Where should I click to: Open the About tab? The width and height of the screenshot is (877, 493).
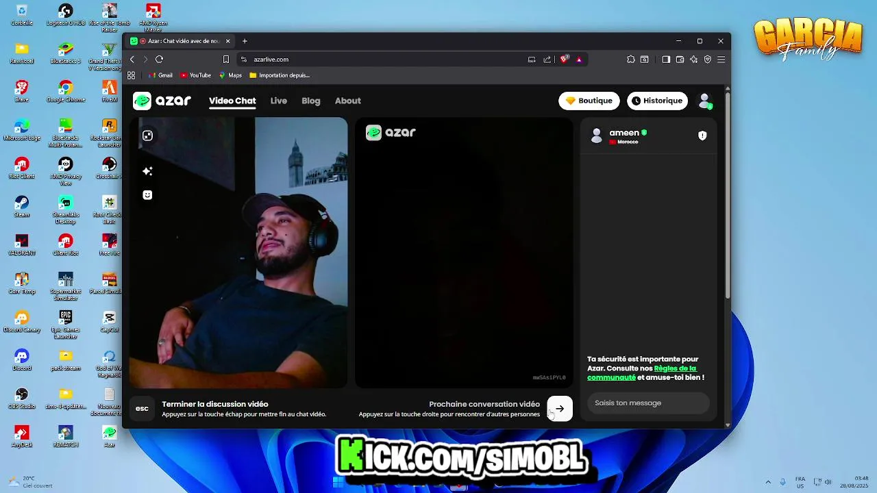(x=348, y=101)
